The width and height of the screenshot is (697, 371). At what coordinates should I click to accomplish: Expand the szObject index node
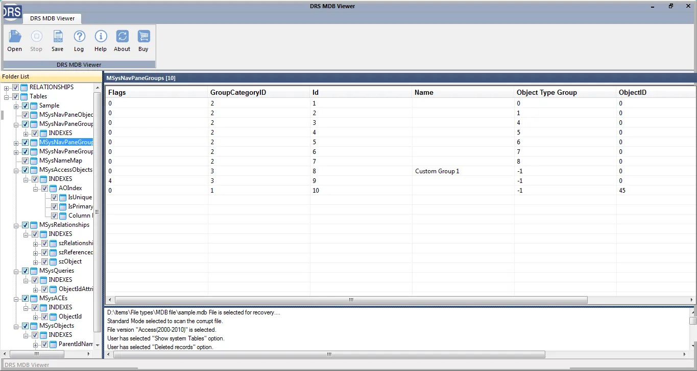[36, 261]
